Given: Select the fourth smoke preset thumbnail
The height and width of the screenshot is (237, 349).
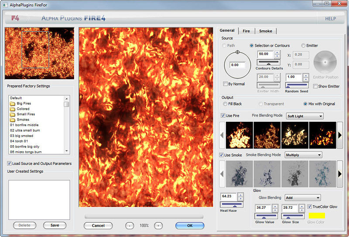Looking at the screenshot, I should click(322, 174).
